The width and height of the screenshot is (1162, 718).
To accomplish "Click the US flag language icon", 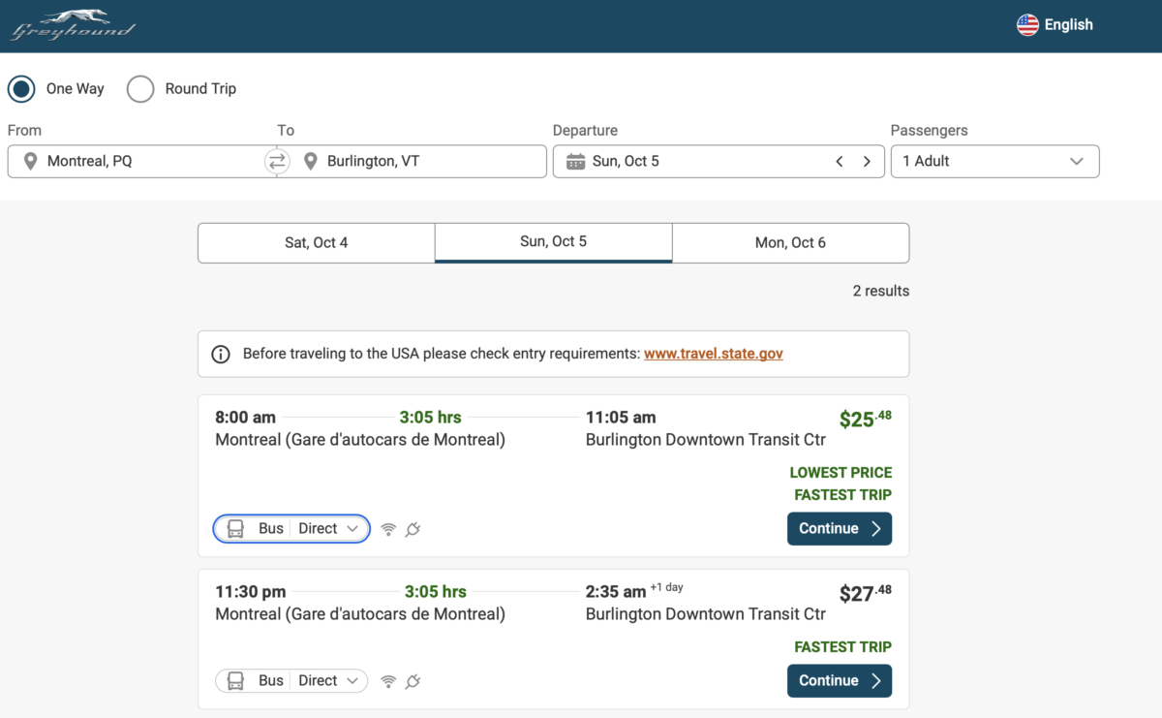I will tap(1027, 25).
